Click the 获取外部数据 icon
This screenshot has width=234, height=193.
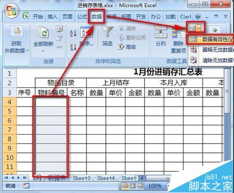click(x=17, y=31)
